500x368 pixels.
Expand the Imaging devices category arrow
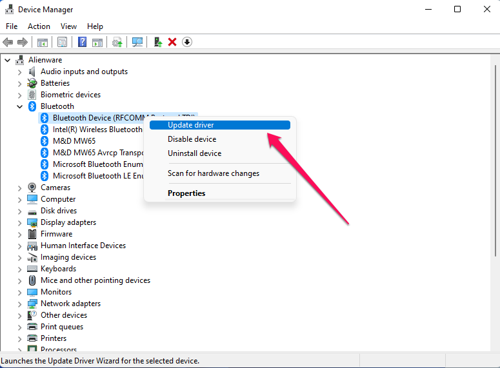click(x=20, y=257)
